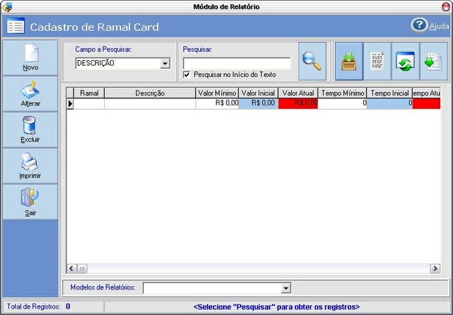The width and height of the screenshot is (453, 315).
Task: Click the Tempo Mínimo 0 cell
Action: 343,103
